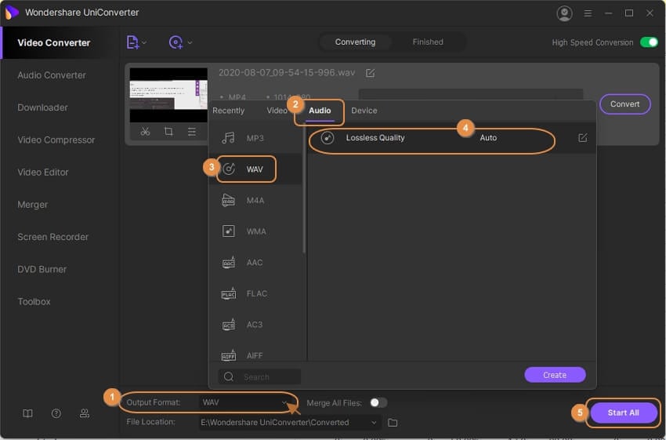This screenshot has width=666, height=440.
Task: Open the Add Files dropdown arrow
Action: pyautogui.click(x=144, y=42)
